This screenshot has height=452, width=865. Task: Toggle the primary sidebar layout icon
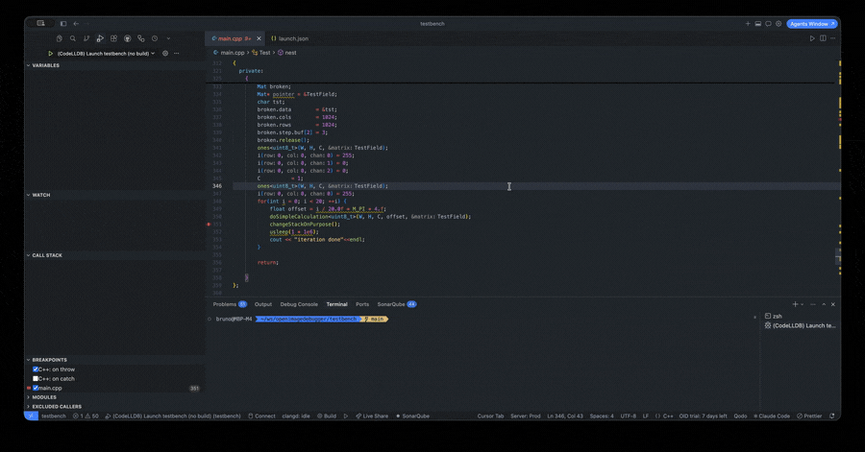click(x=63, y=24)
